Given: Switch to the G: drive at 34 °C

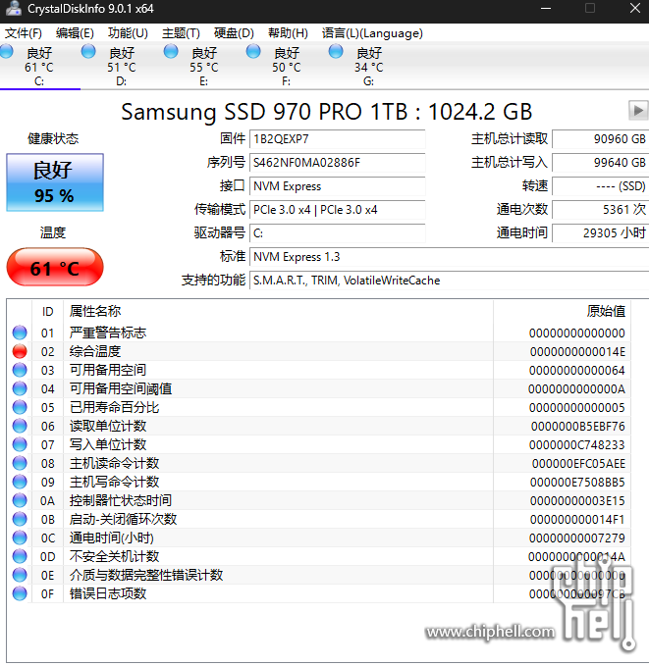Looking at the screenshot, I should coord(369,67).
